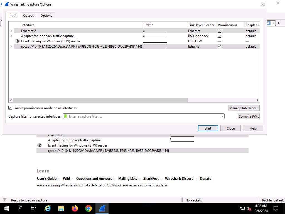Click the muted speaker volume tray icon
This screenshot has height=214, width=285.
pyautogui.click(x=249, y=208)
